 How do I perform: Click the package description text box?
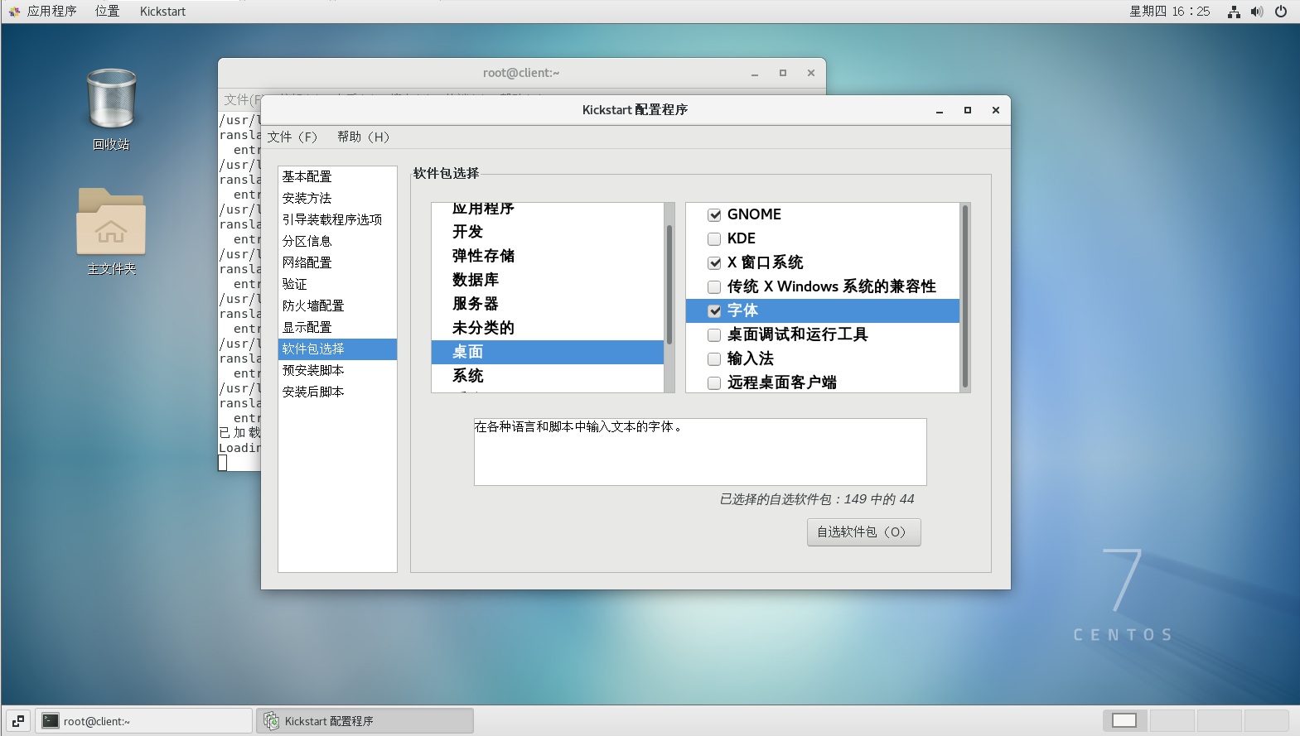point(700,452)
